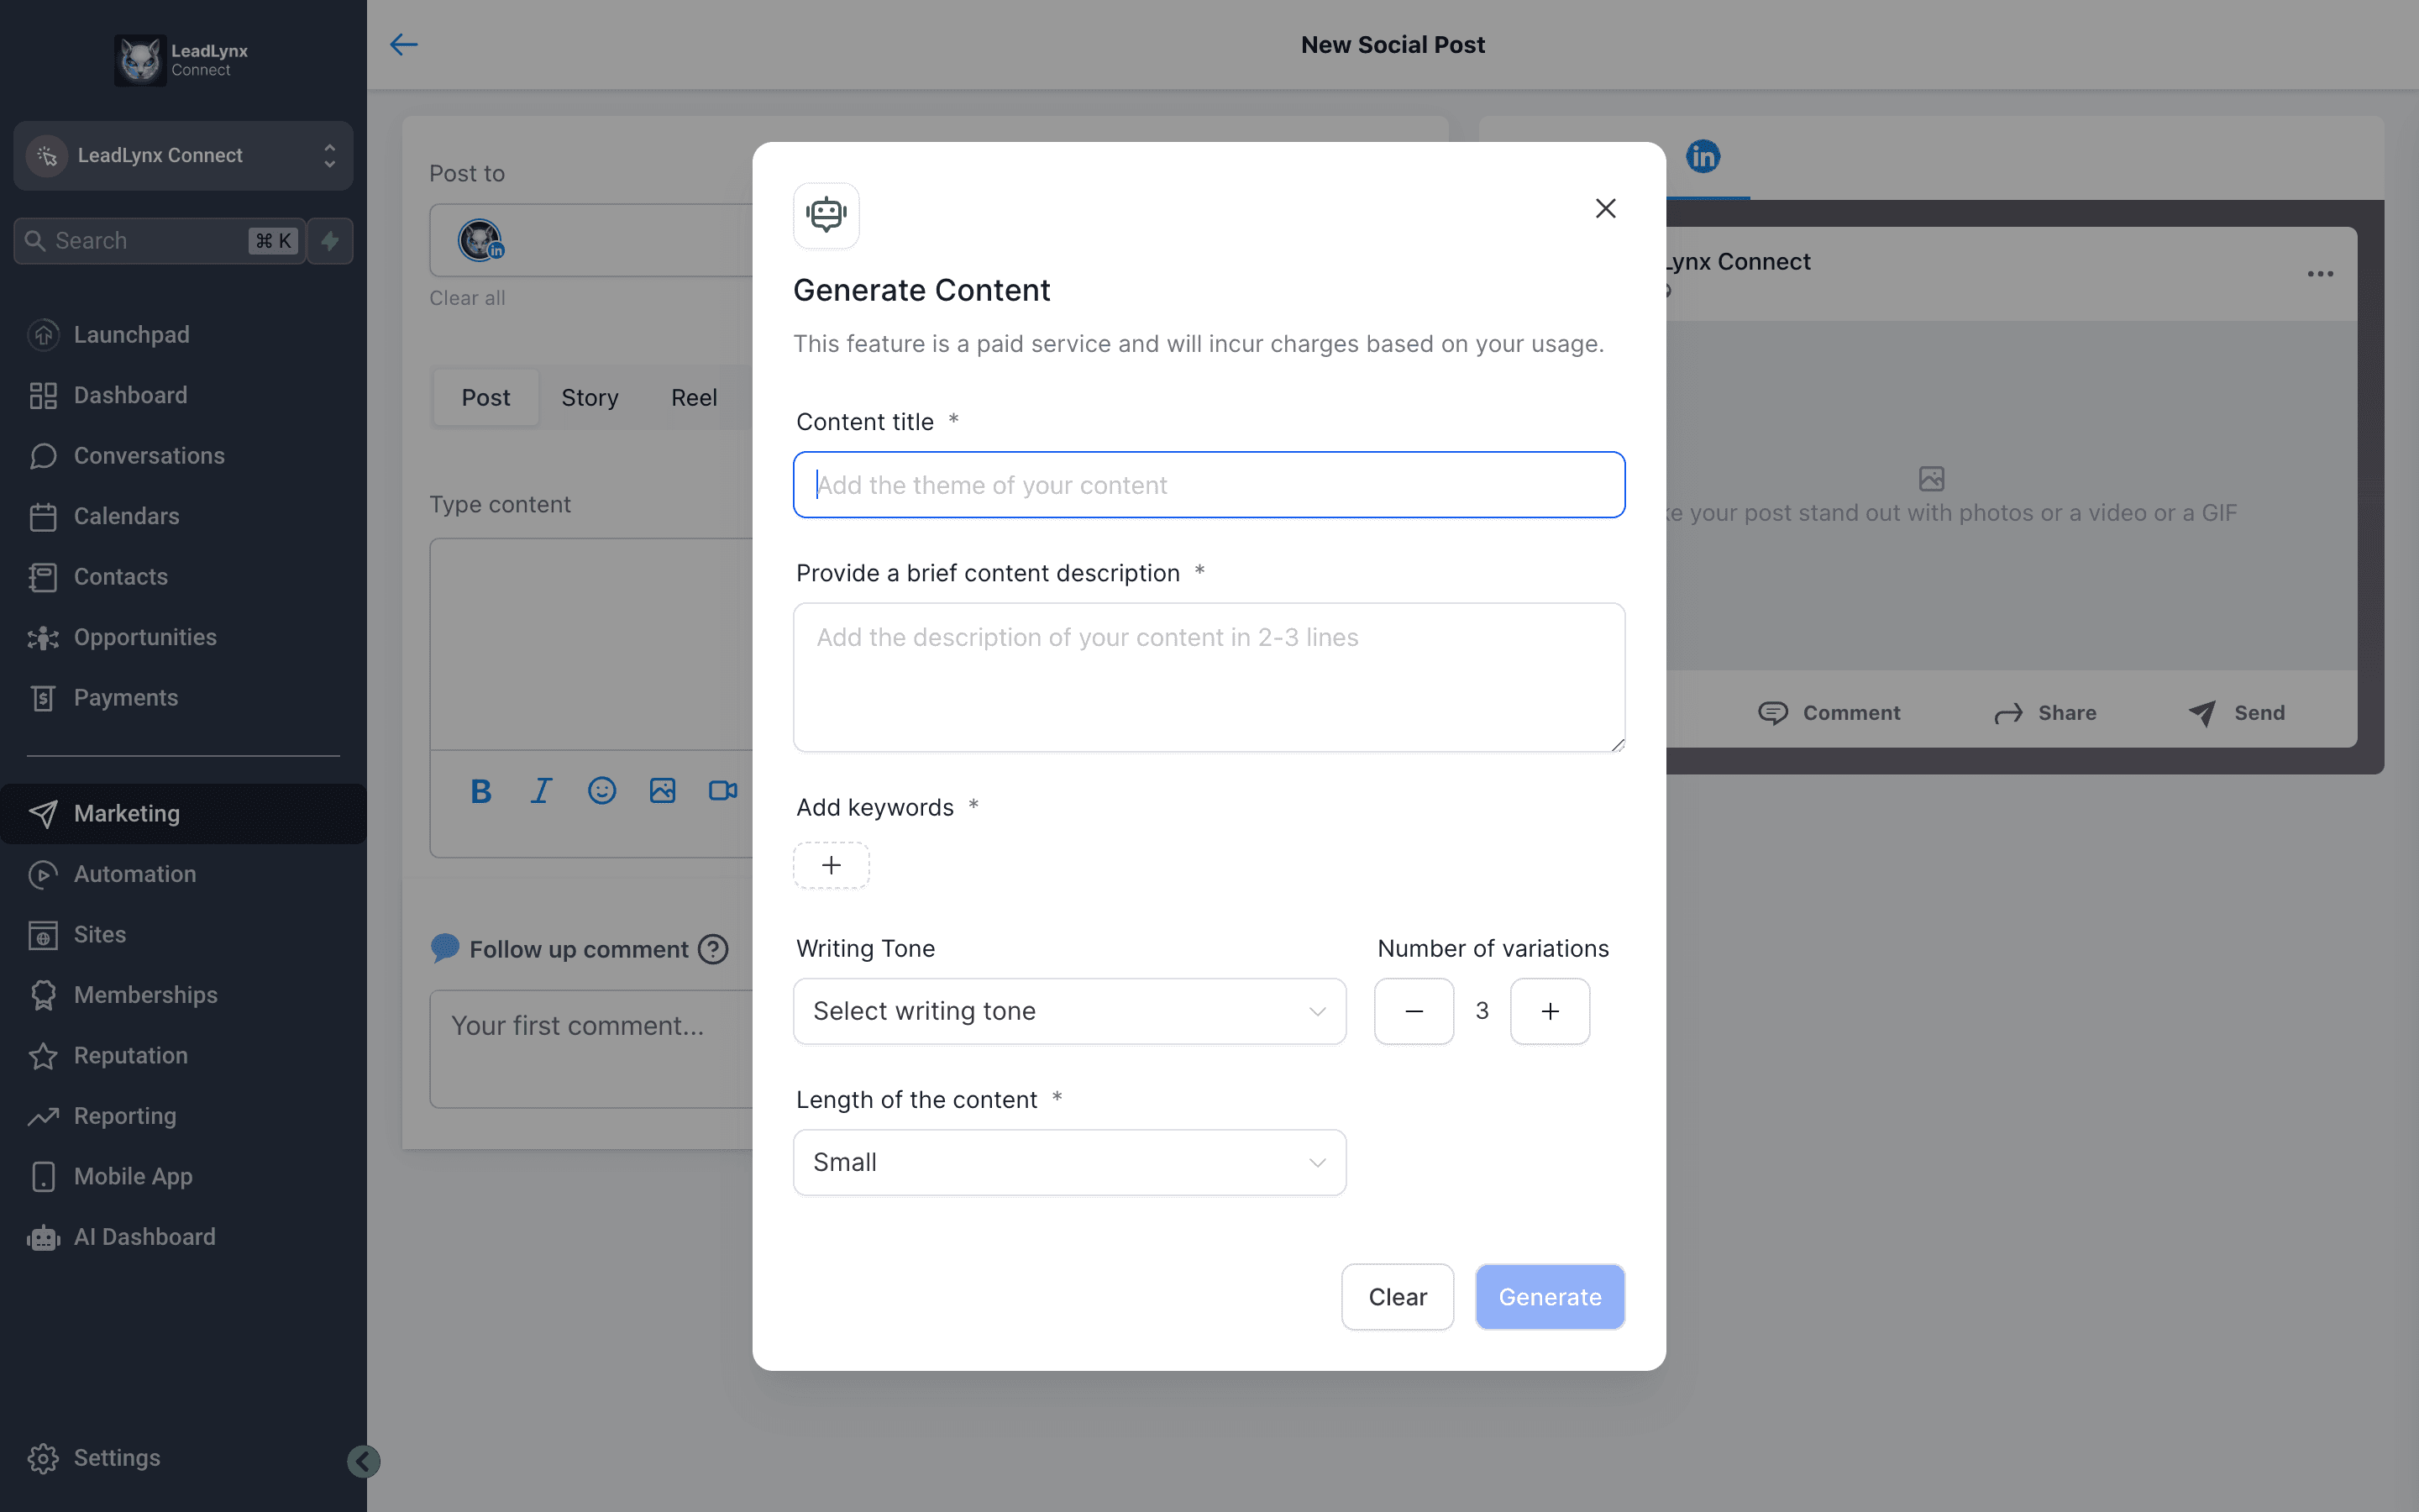Viewport: 2419px width, 1512px height.
Task: Click the Reel tab in content type
Action: click(693, 397)
